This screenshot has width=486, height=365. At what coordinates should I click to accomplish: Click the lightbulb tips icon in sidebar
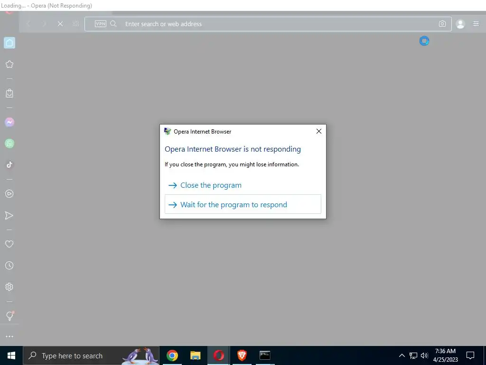click(x=9, y=316)
